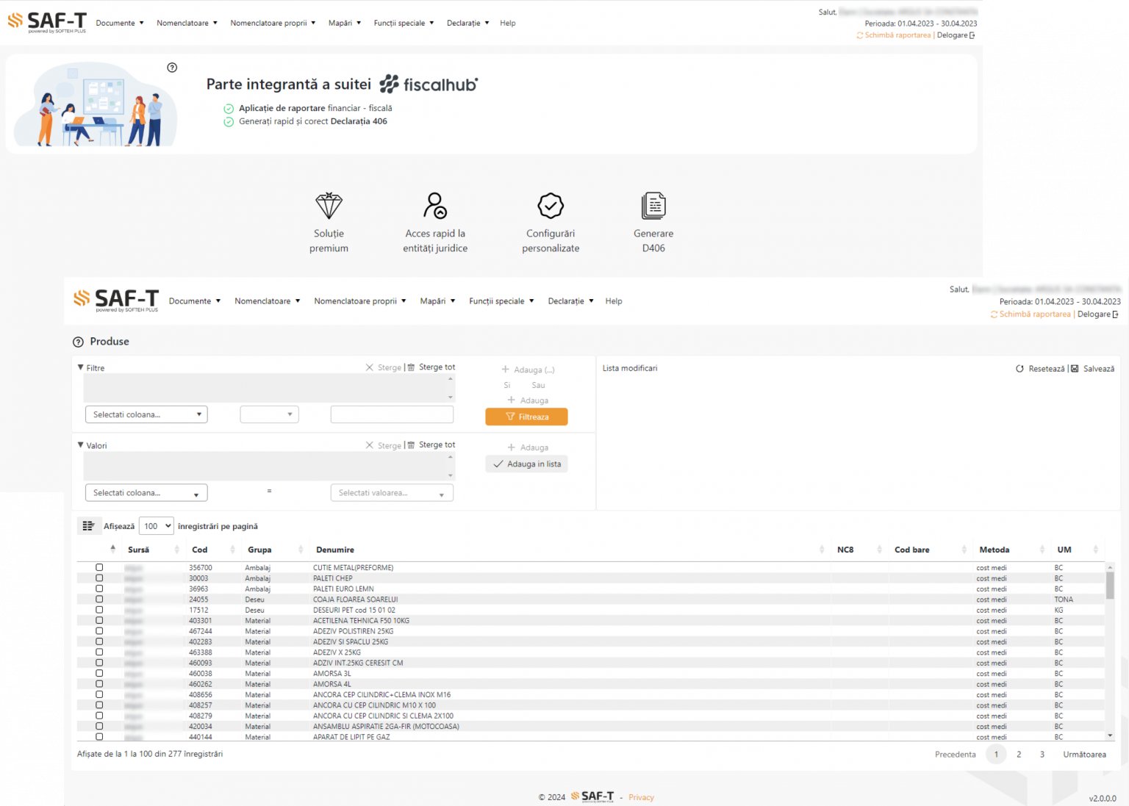
Task: Click the help icon beside the Produse title
Action: (78, 342)
